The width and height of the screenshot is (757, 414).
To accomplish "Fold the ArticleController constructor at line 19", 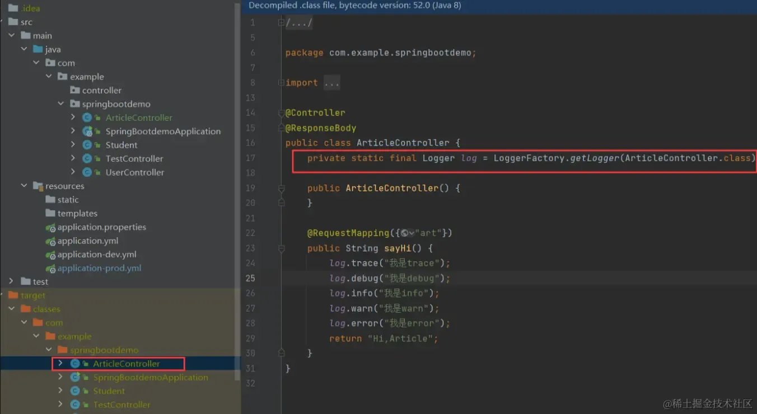I will 282,188.
